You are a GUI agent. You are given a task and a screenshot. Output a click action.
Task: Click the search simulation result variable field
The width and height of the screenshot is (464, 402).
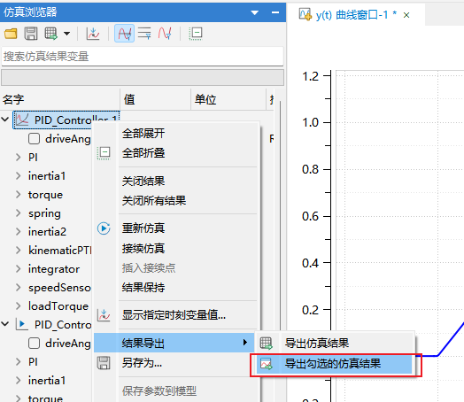[x=143, y=56]
